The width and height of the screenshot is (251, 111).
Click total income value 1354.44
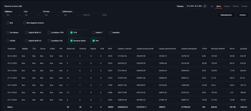tap(243, 107)
